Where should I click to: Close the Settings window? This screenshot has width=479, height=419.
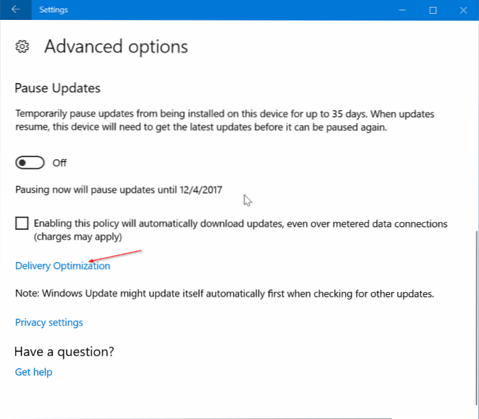pyautogui.click(x=464, y=10)
